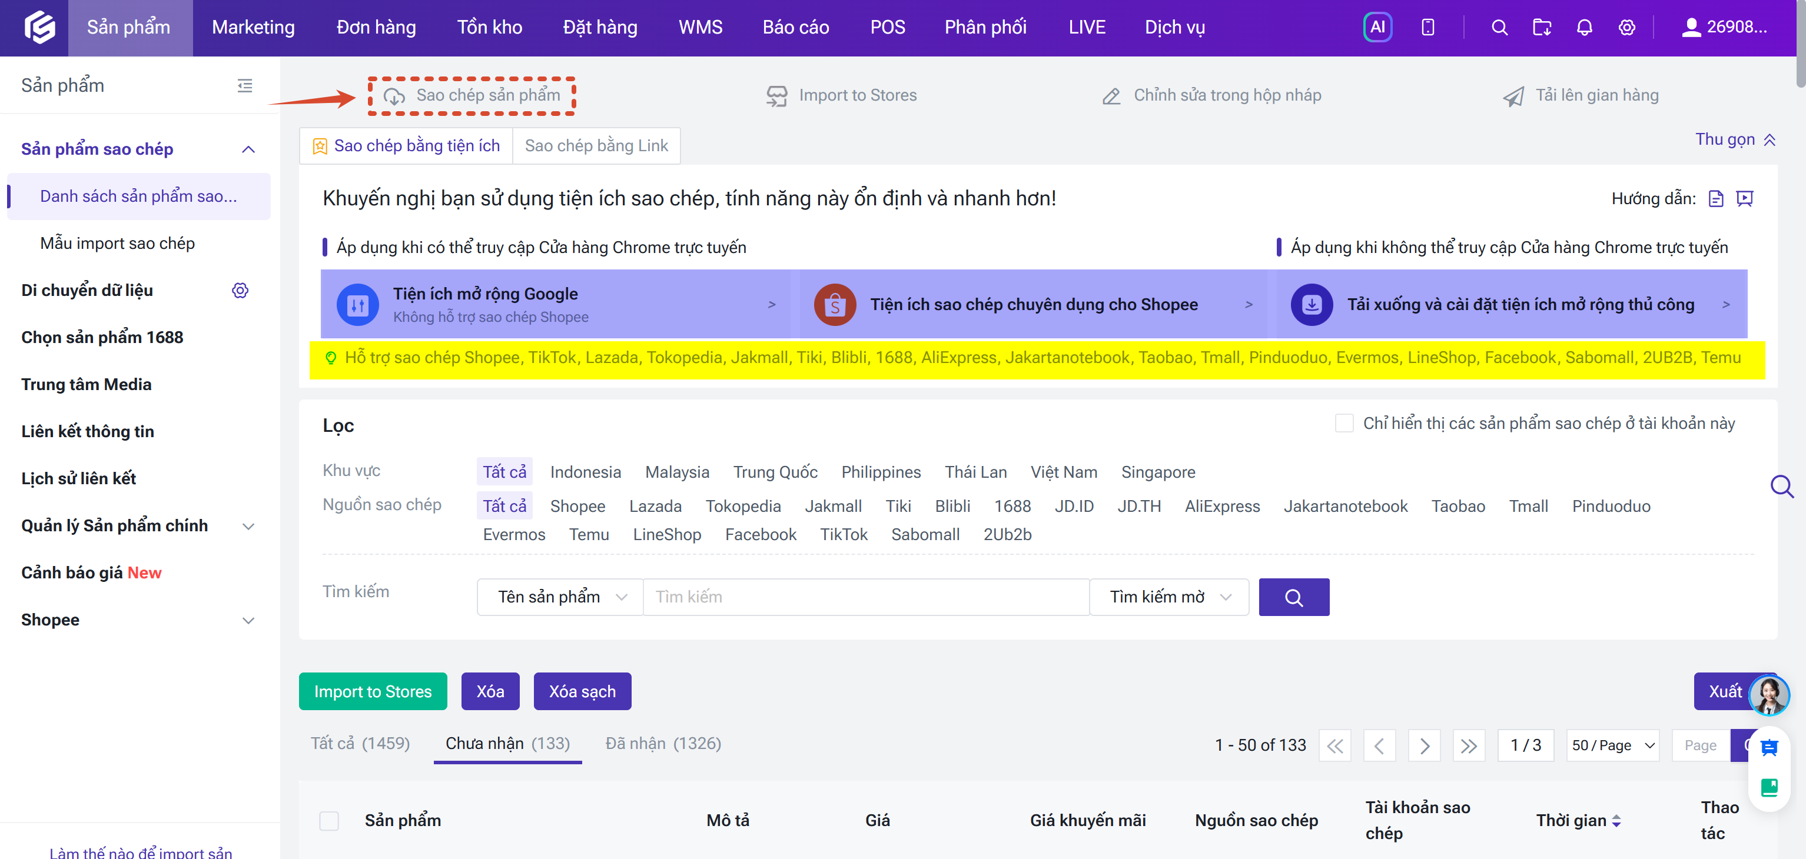The image size is (1806, 859).
Task: Click the Google extension icon
Action: click(357, 305)
